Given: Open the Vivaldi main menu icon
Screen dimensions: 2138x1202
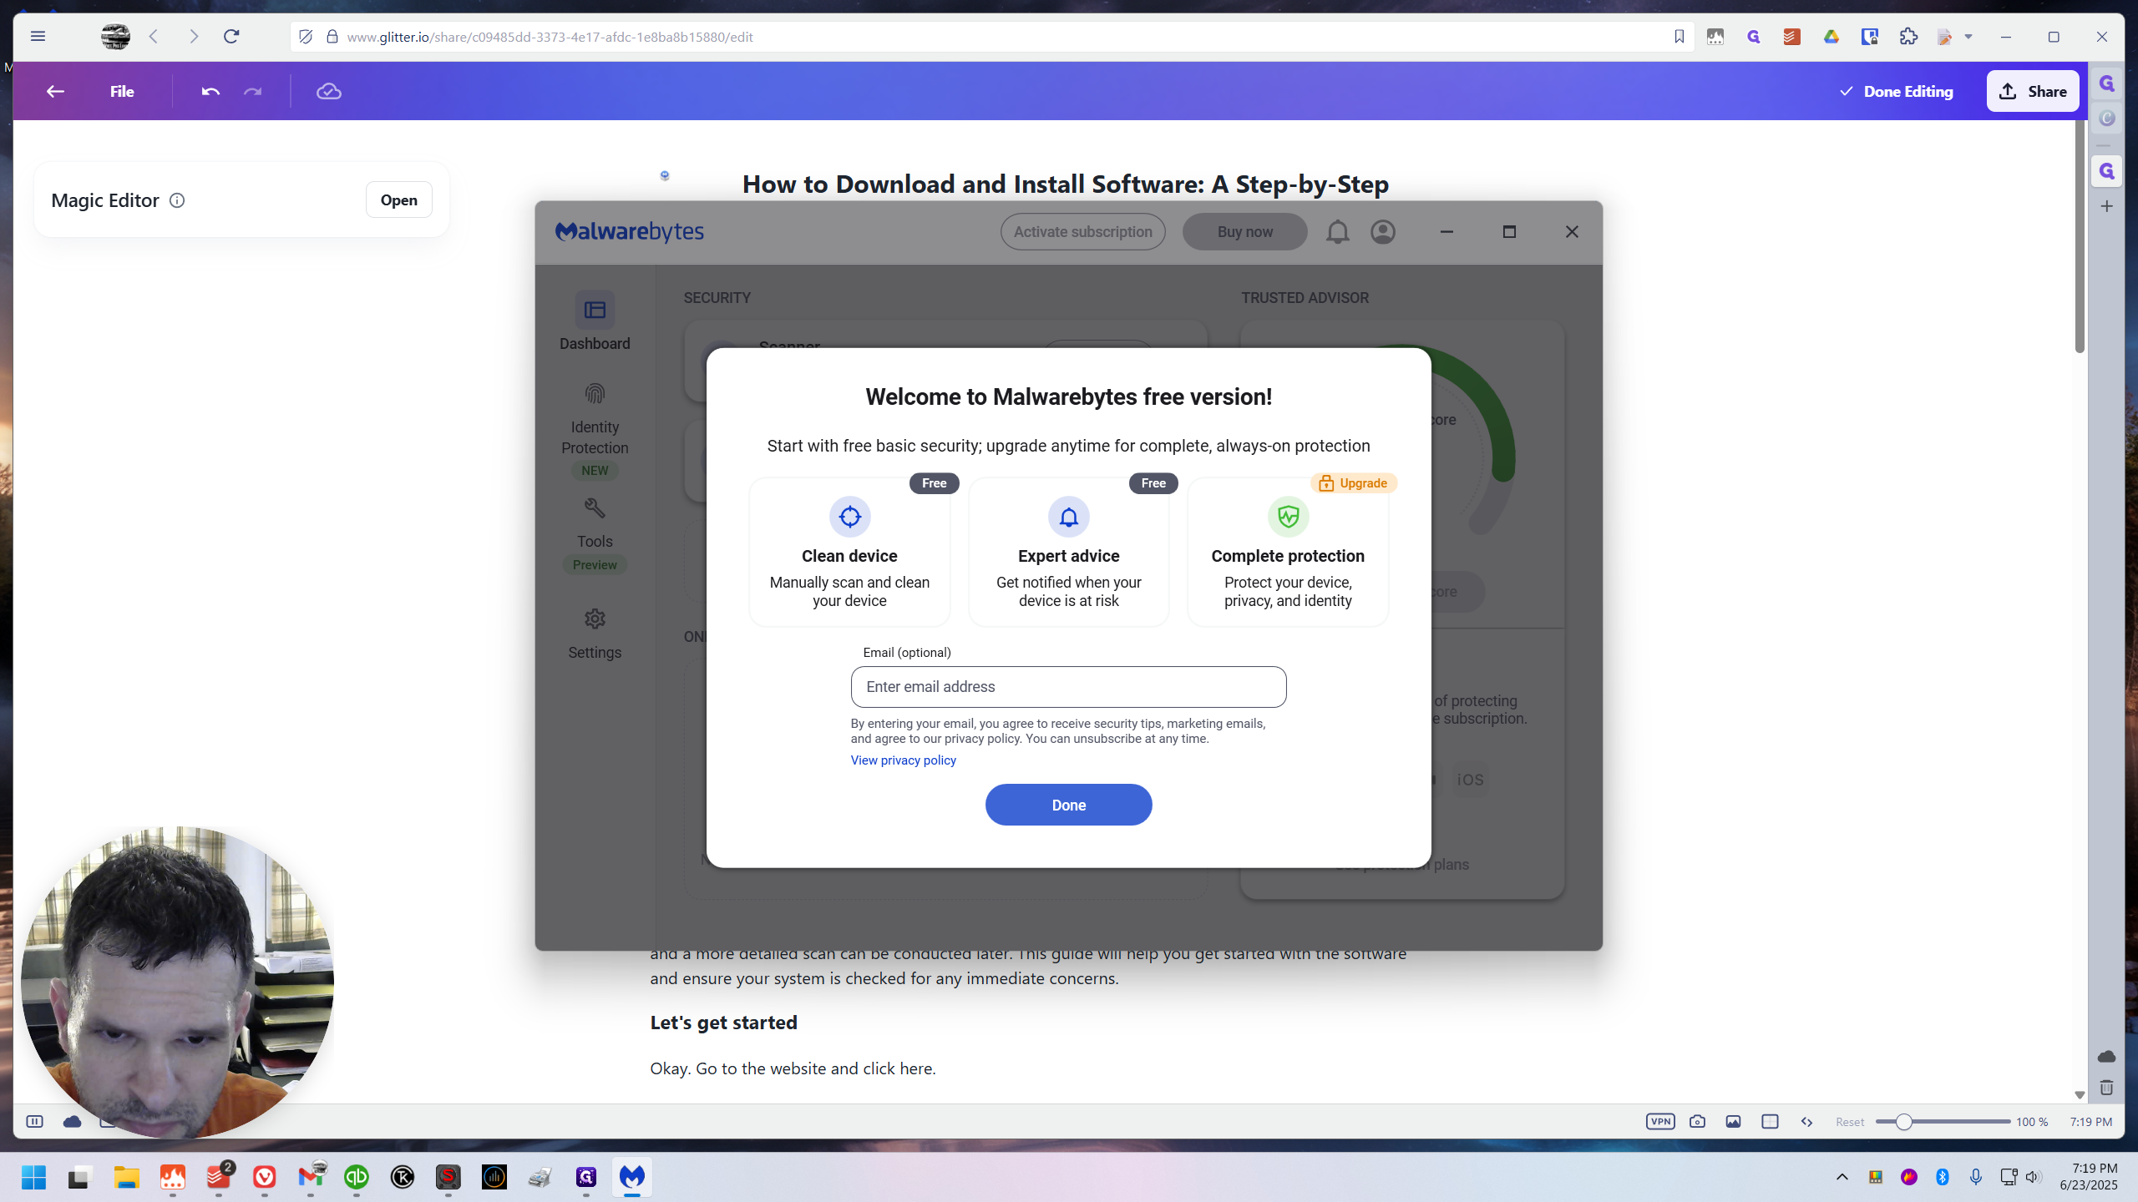Looking at the screenshot, I should (x=38, y=36).
